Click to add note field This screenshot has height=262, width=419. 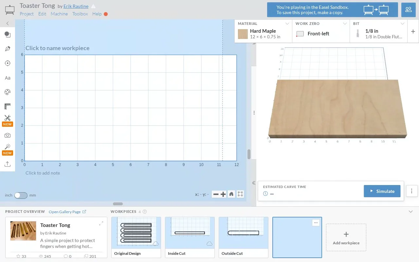[43, 173]
